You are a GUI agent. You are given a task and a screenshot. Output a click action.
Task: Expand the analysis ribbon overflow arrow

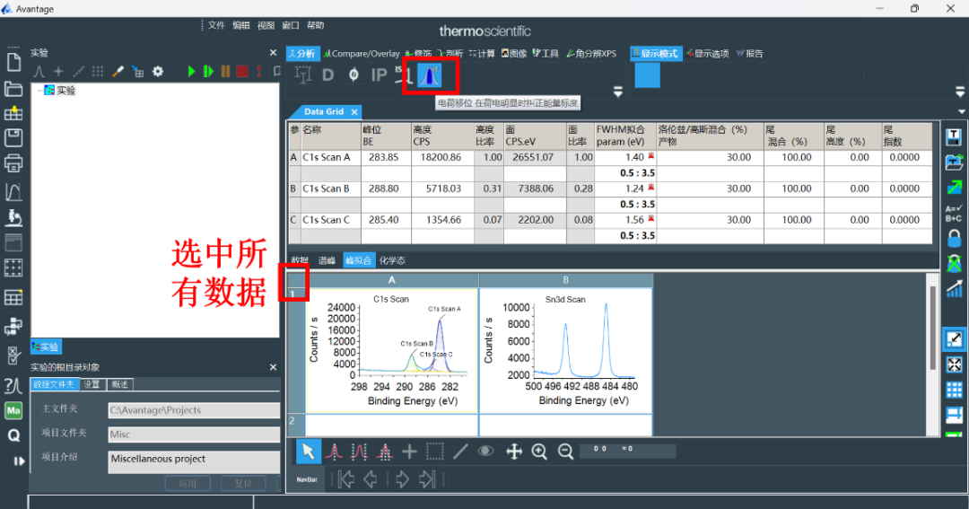pyautogui.click(x=617, y=92)
